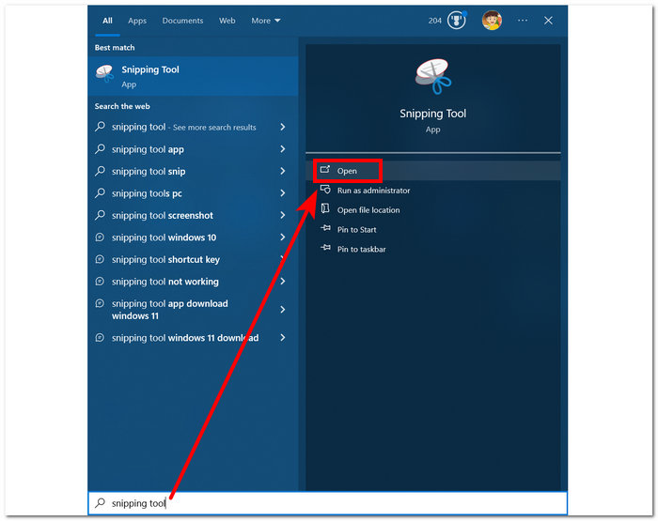Click the Snipping Tool icon in Best match

[104, 73]
